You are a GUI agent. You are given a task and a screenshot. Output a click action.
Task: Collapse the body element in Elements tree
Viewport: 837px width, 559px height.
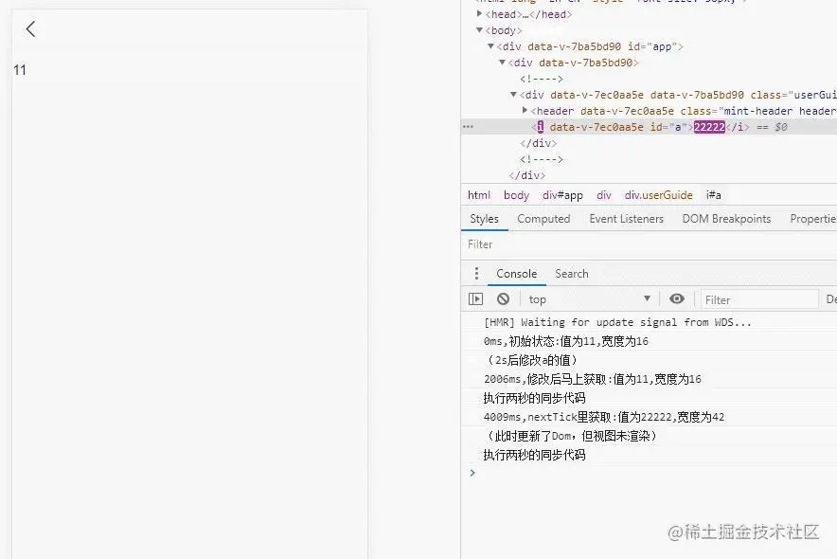[480, 30]
